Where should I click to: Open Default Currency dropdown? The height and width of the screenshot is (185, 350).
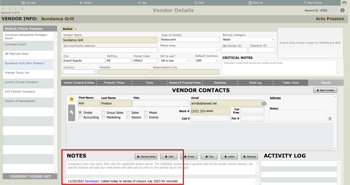[x=206, y=60]
